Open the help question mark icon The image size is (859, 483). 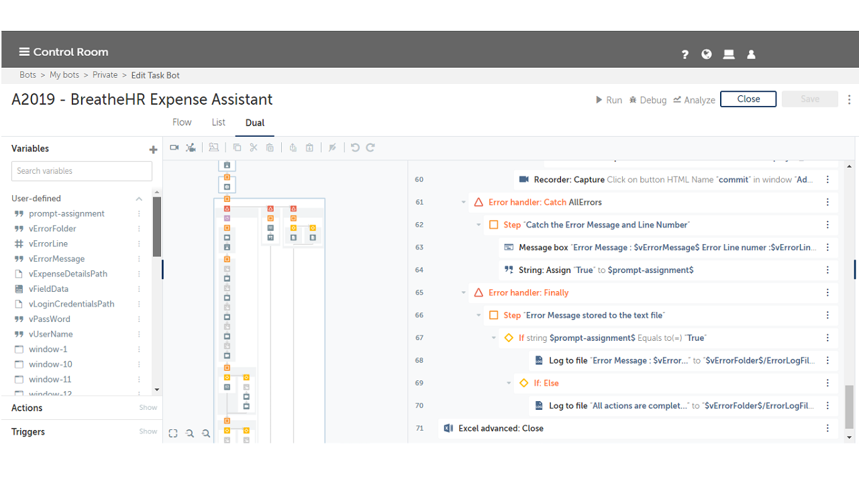pos(685,54)
